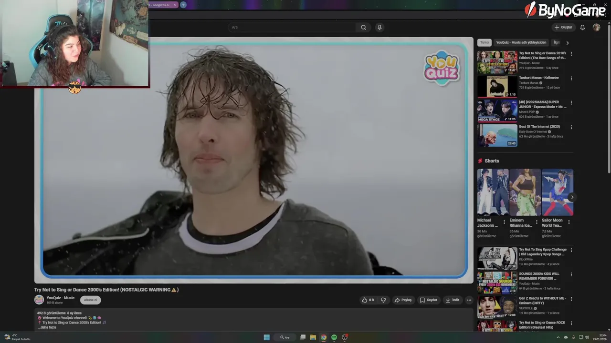The image size is (611, 343).
Task: Open options for Try Not to Sing 2010's video
Action: click(571, 54)
